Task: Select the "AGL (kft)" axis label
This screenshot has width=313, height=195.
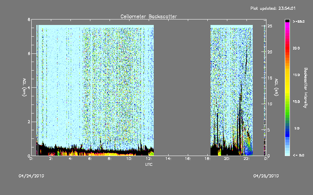Action: pos(276,87)
